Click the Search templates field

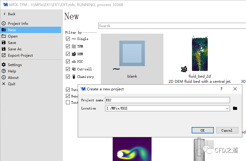pos(172,26)
